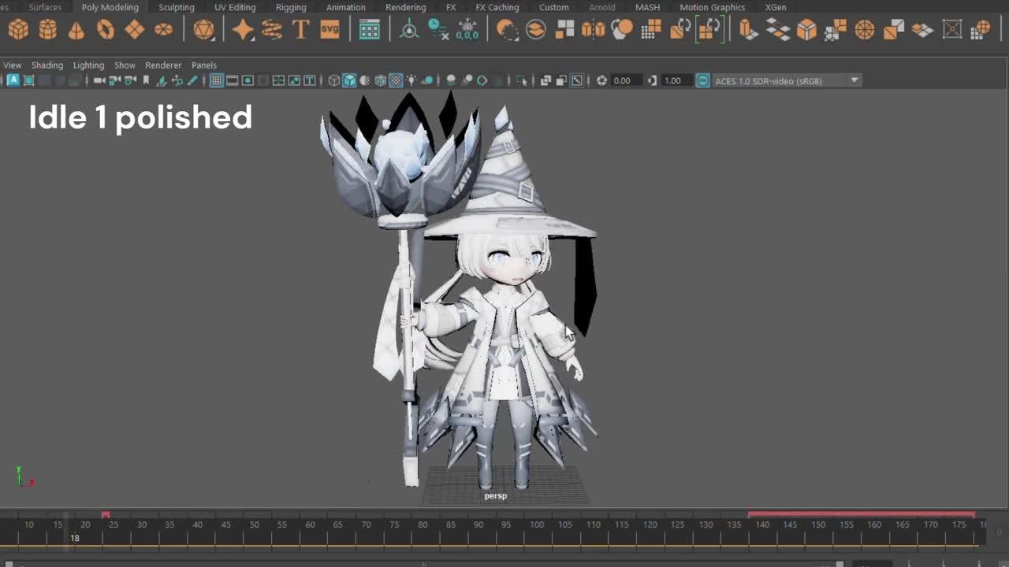Switch to the XGen shelf tab
This screenshot has width=1009, height=567.
[776, 7]
